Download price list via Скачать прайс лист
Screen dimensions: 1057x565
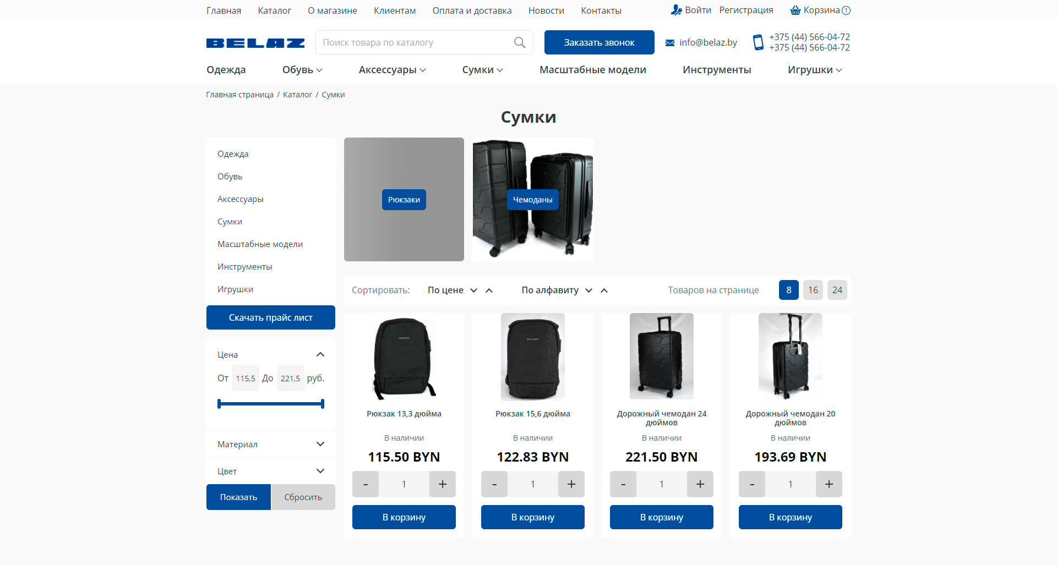click(270, 317)
